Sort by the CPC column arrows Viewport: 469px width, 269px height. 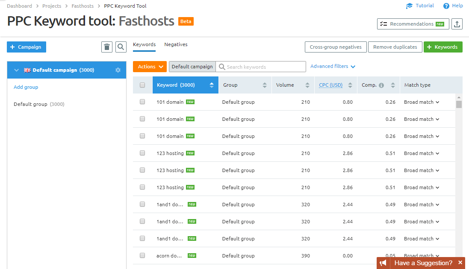350,85
